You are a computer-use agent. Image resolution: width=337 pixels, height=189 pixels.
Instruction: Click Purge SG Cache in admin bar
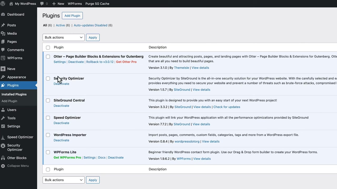pyautogui.click(x=97, y=4)
